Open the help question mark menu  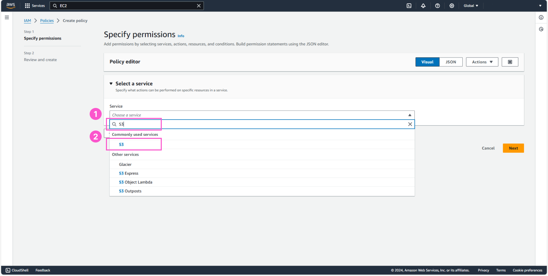tap(437, 6)
